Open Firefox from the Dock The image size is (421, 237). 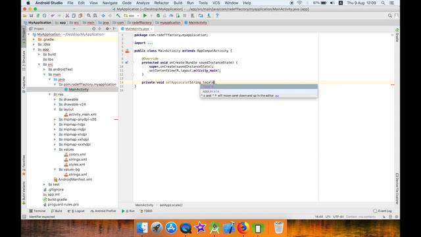point(243,228)
